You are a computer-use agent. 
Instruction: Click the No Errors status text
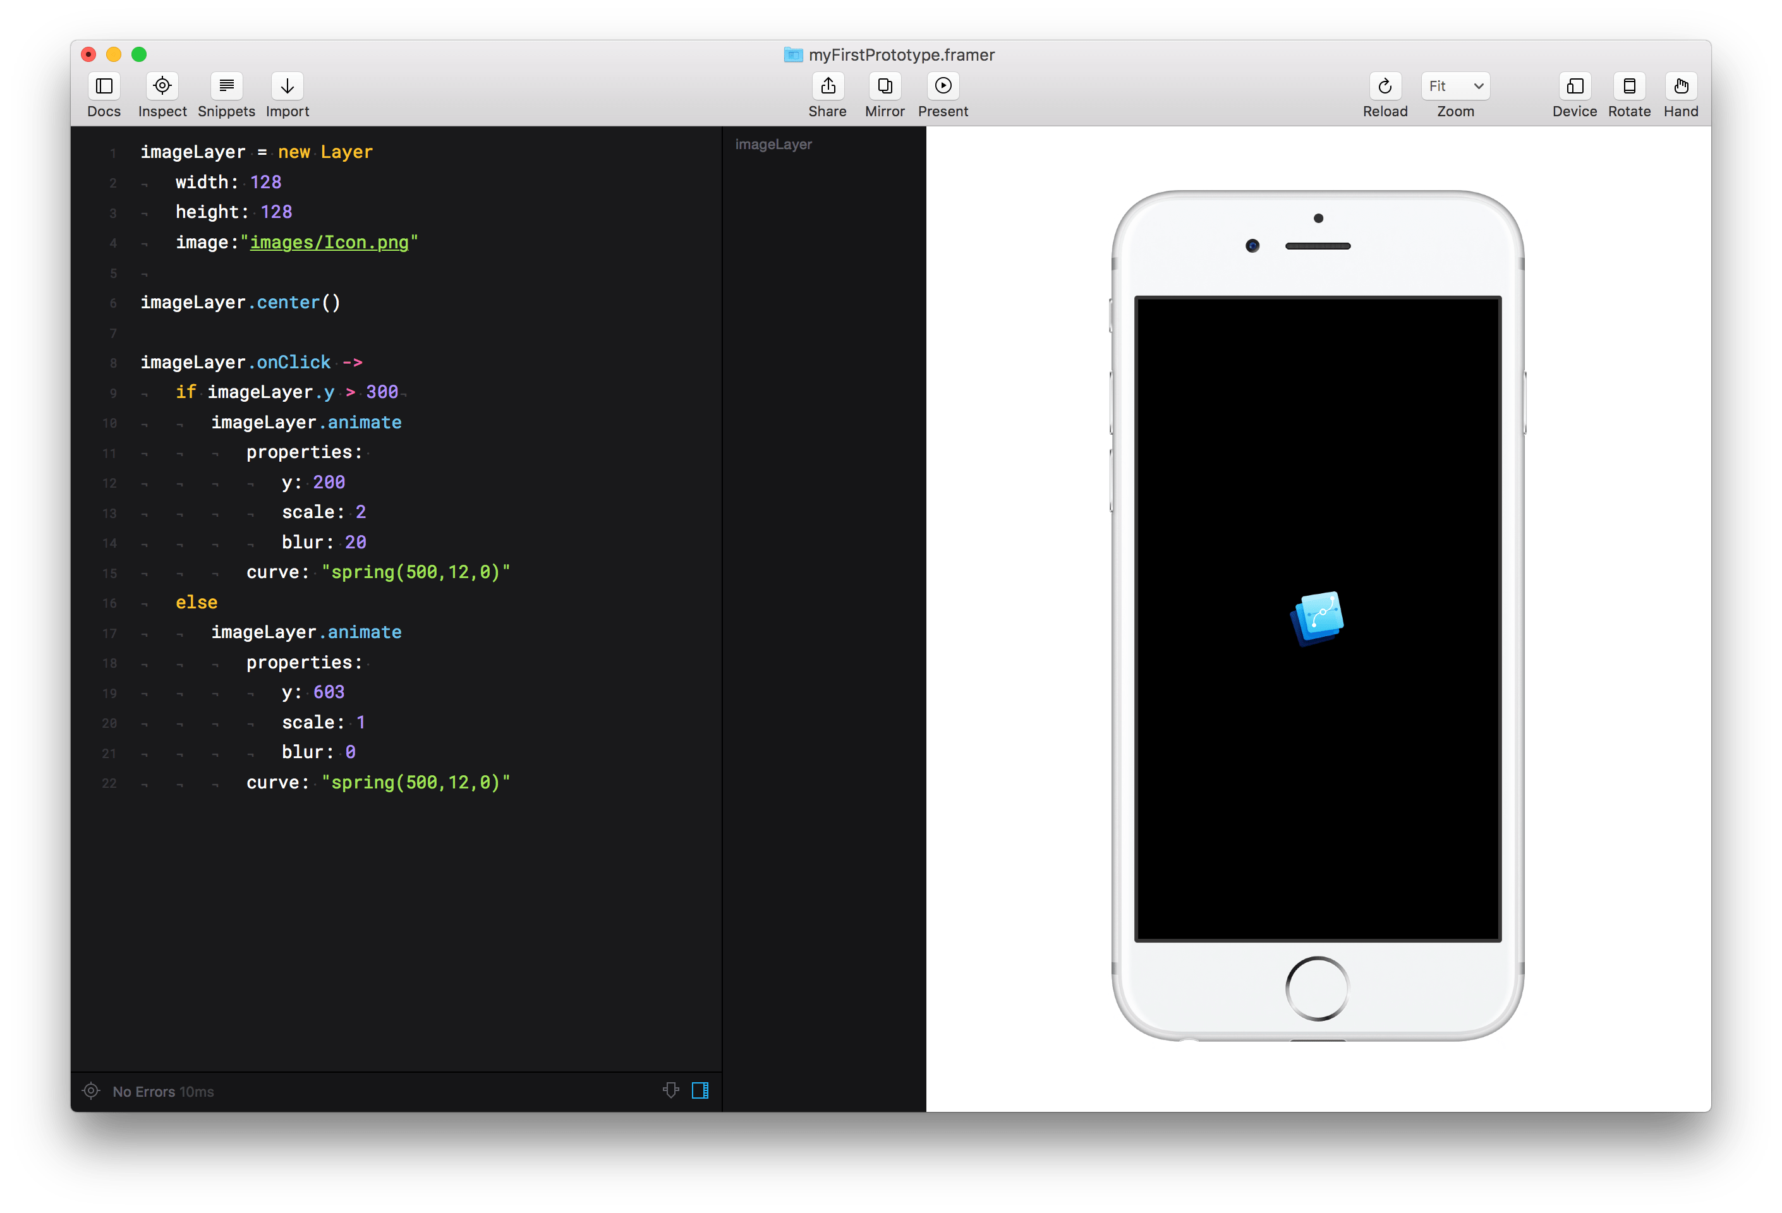pos(148,1091)
